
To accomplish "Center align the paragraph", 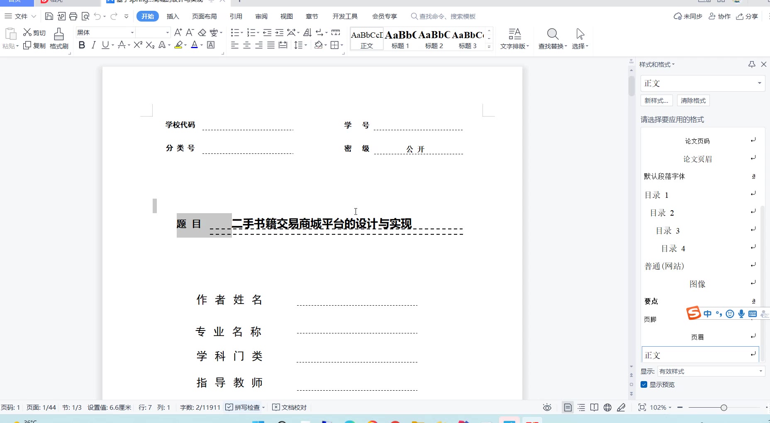I will [247, 45].
